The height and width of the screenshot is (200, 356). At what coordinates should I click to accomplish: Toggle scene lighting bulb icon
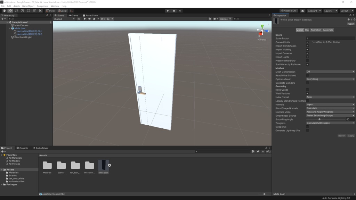[85, 19]
